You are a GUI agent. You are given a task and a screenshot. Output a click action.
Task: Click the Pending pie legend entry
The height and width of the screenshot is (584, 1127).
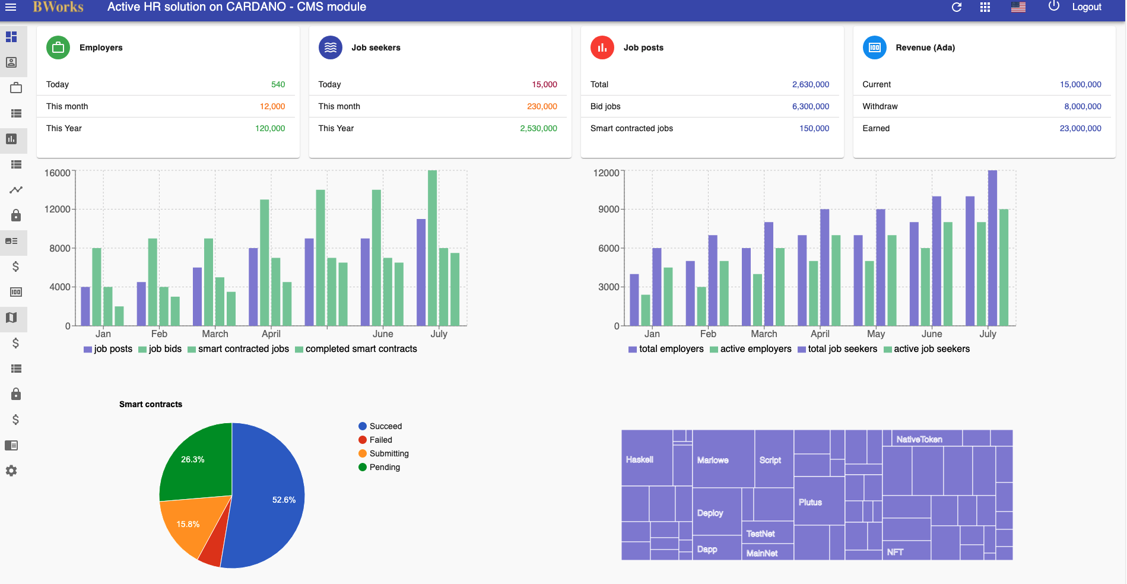pos(379,467)
